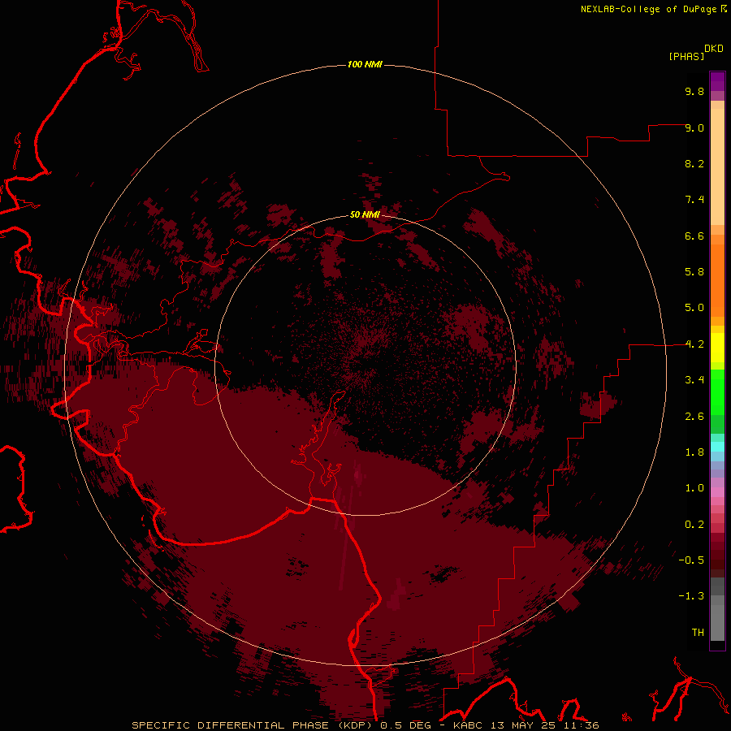731x731 pixels.
Task: Click the KABC radar site identifier
Action: click(x=469, y=725)
